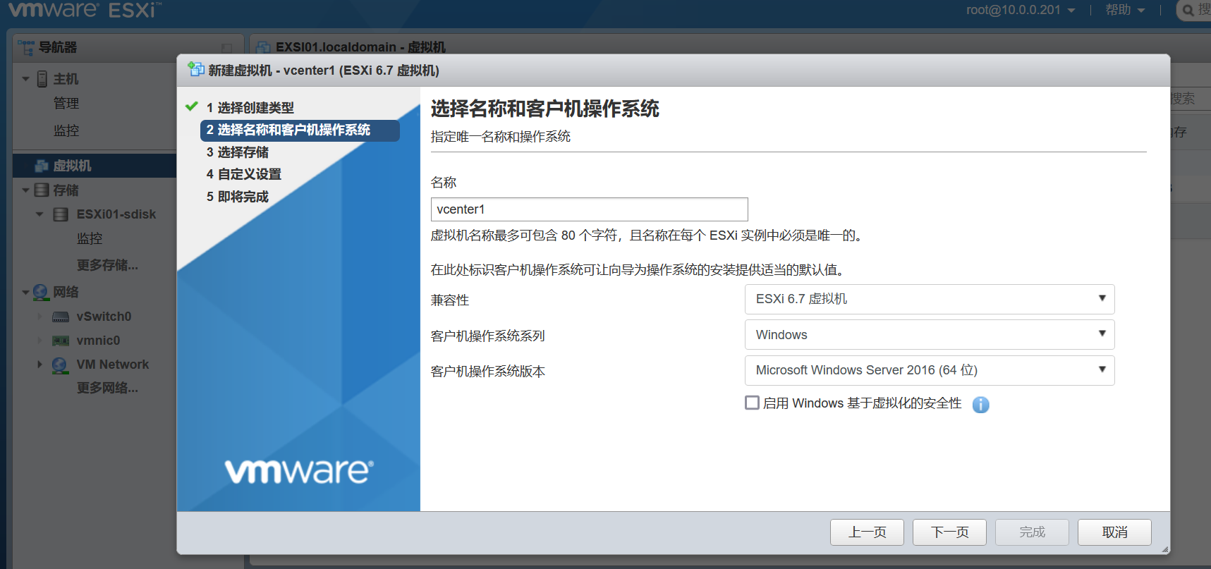Screen dimensions: 1211x569
Task: Enable Windows virtualization-based security checkbox
Action: [x=752, y=403]
